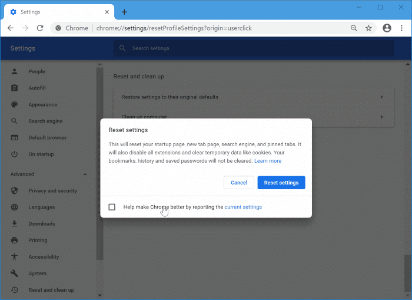
Task: Open Chrome's three-dot menu
Action: tap(401, 28)
